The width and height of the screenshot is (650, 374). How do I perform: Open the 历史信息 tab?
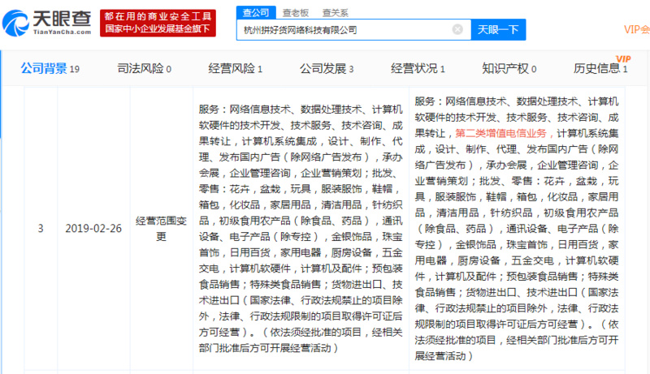coord(600,69)
